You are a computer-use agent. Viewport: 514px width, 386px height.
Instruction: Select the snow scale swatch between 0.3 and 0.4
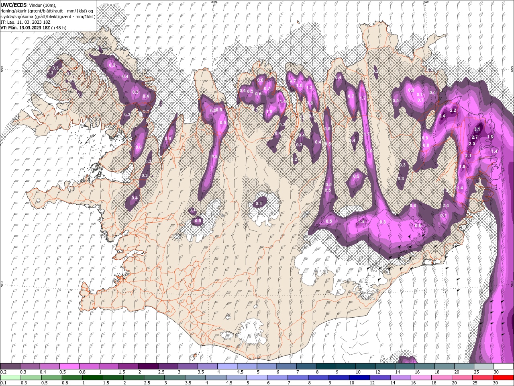coord(30,366)
